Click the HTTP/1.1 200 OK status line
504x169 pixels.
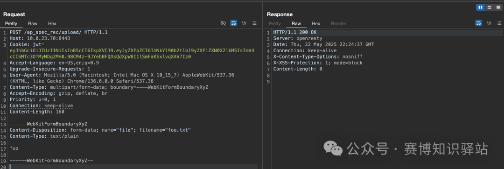coord(295,33)
